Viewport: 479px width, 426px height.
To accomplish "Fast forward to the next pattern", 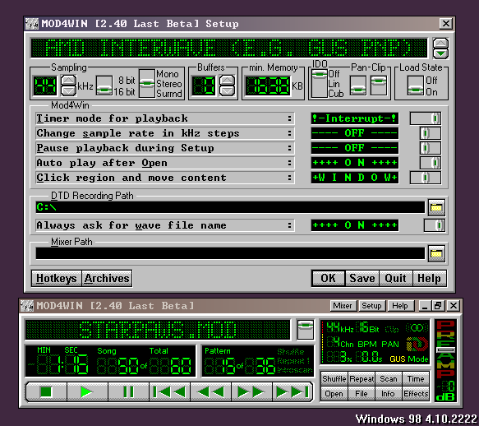I will [251, 391].
